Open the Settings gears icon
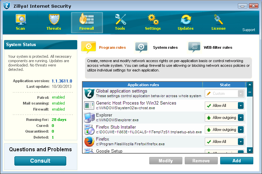 (153, 19)
